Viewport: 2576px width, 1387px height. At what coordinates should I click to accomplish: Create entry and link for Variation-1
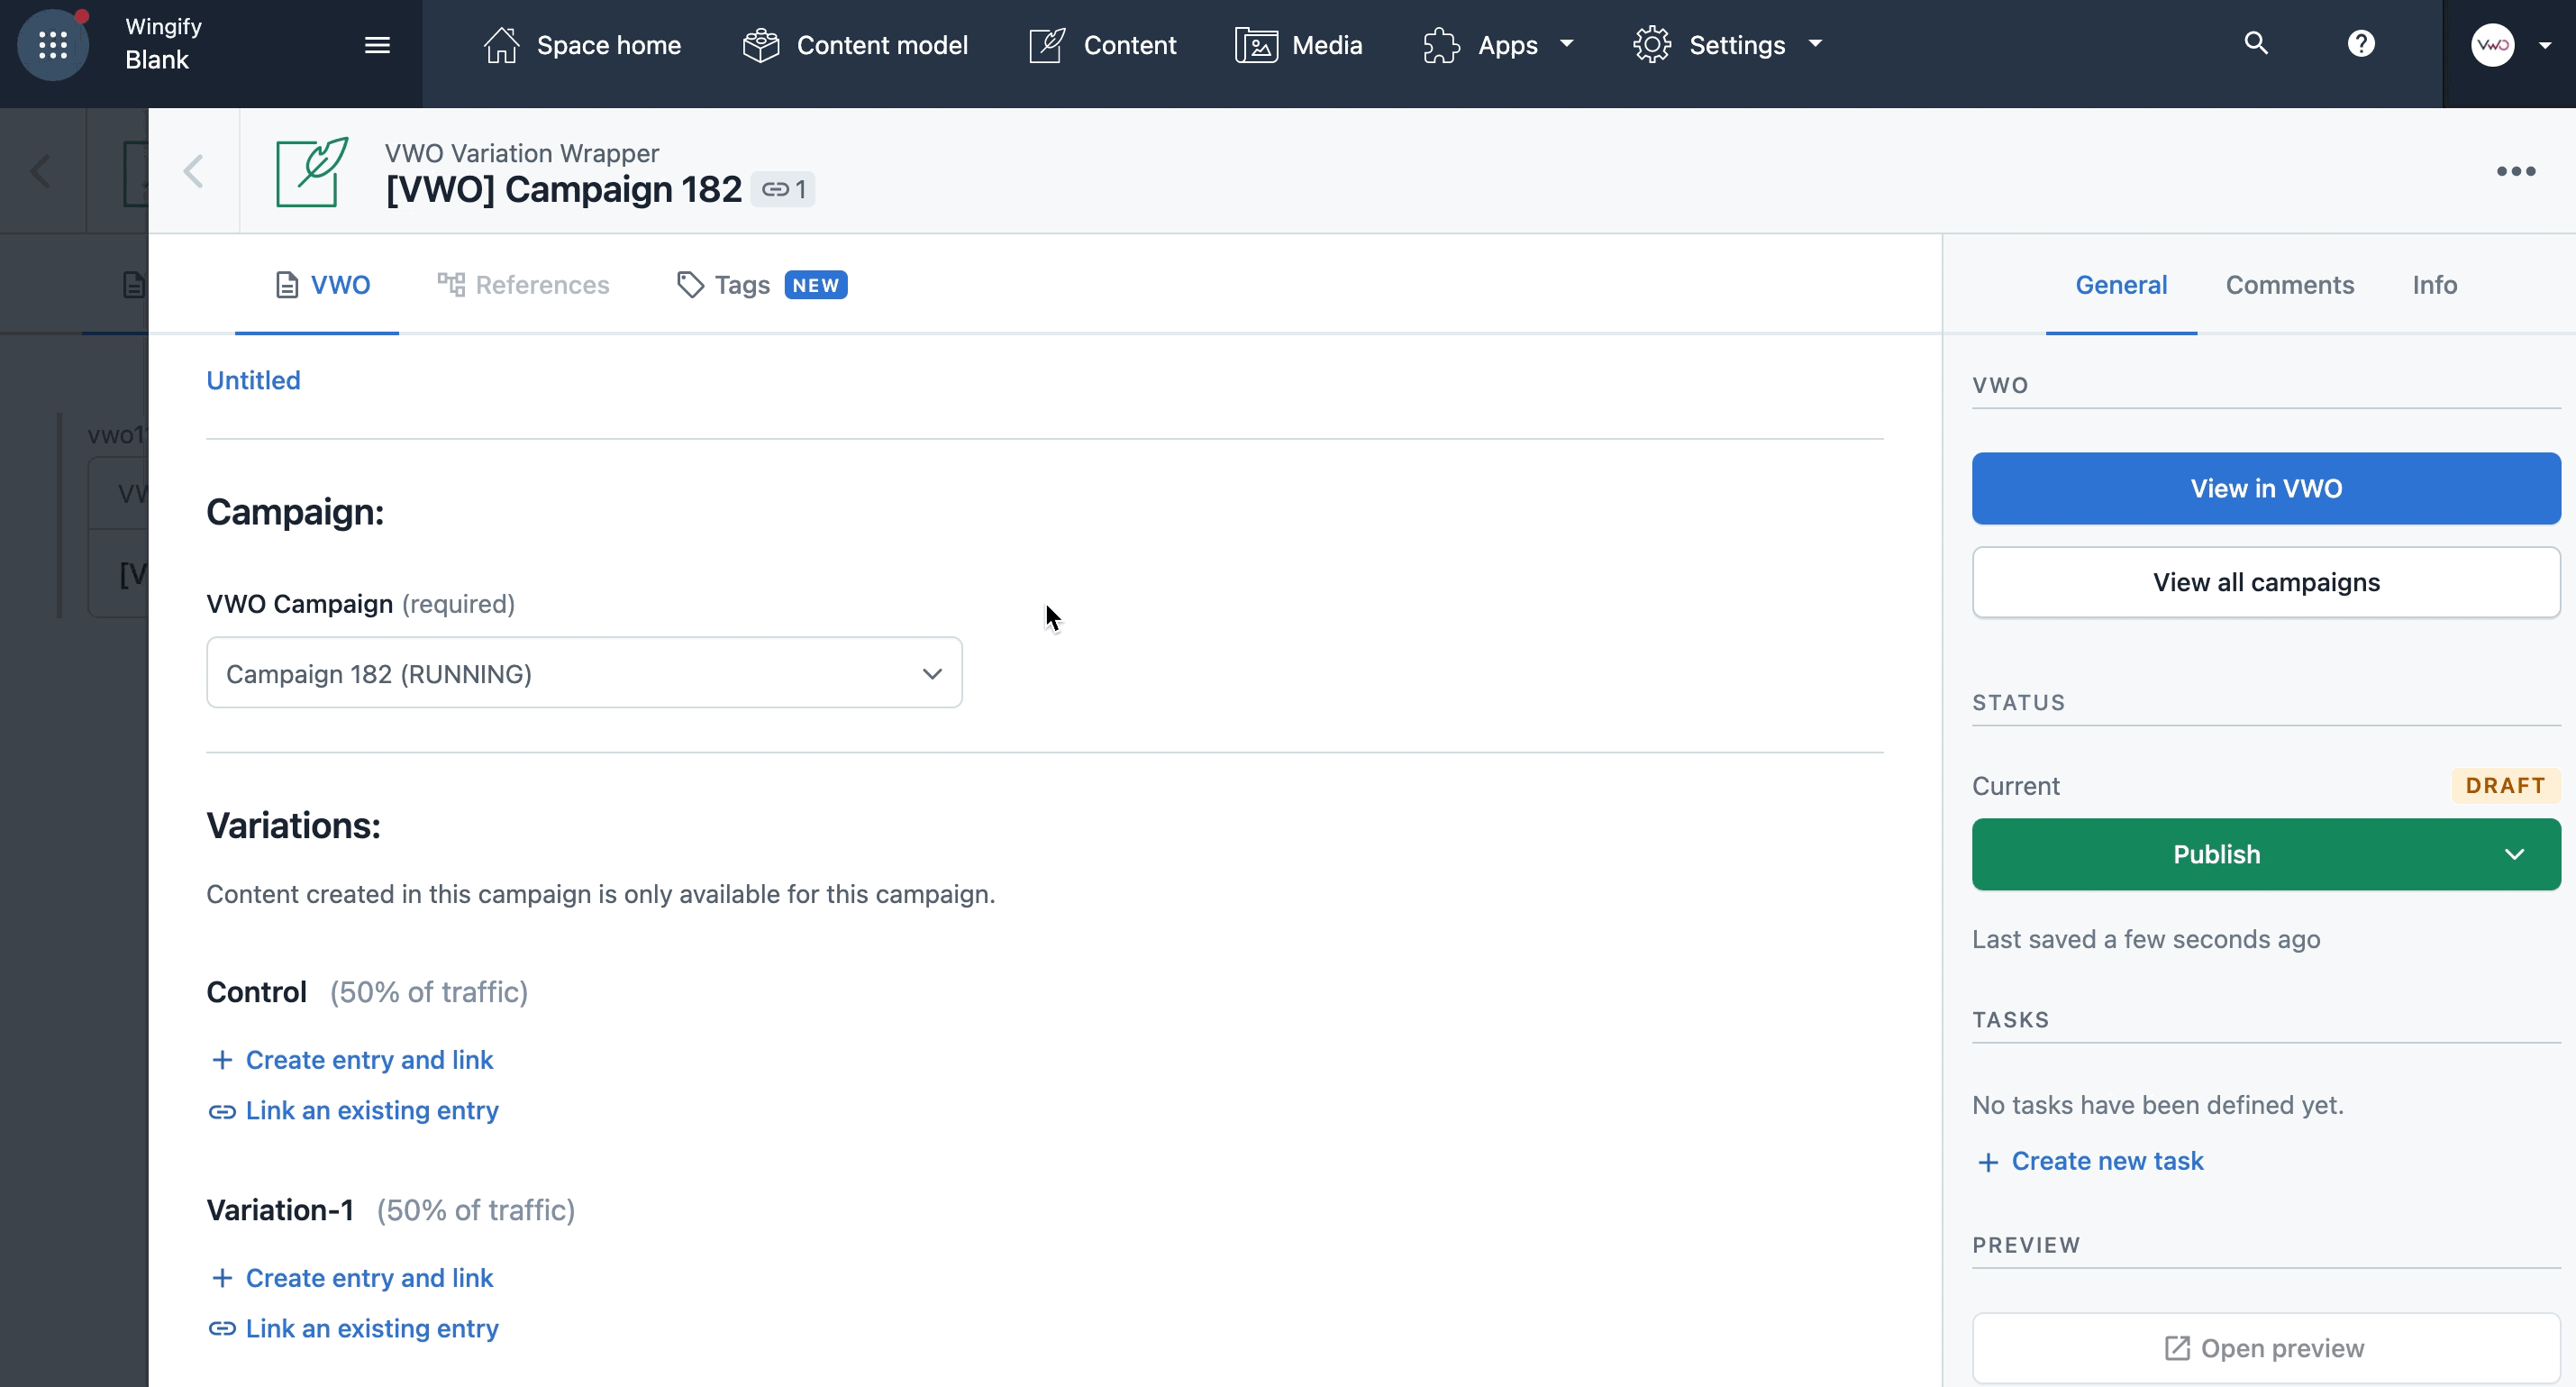tap(352, 1278)
